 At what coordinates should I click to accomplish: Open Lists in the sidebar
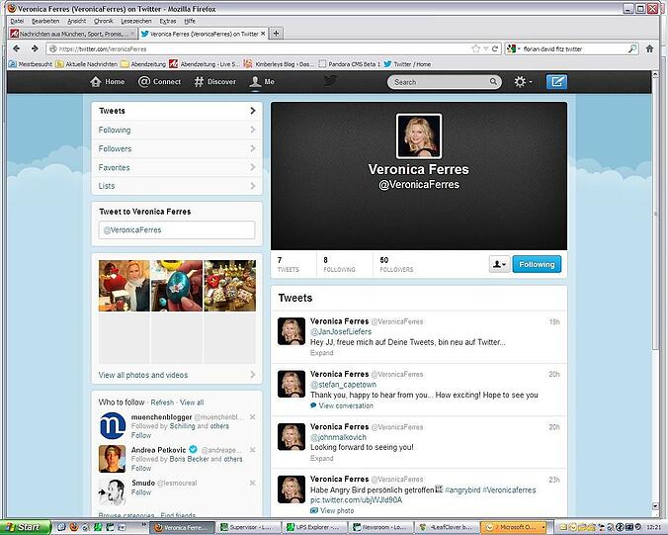coord(177,186)
